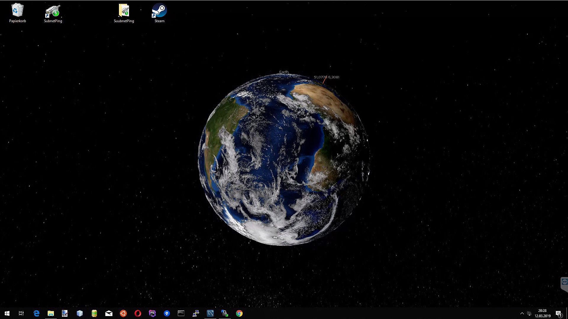Click the Windows Start button
568x319 pixels.
(7, 313)
